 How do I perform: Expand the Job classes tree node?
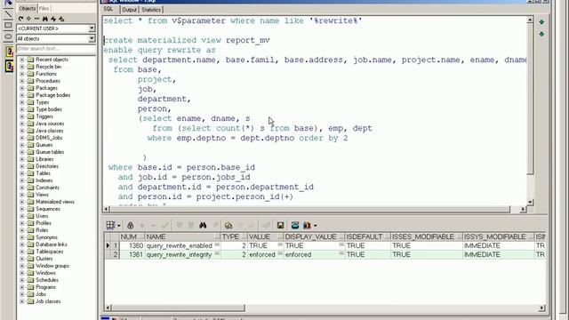coord(21,301)
